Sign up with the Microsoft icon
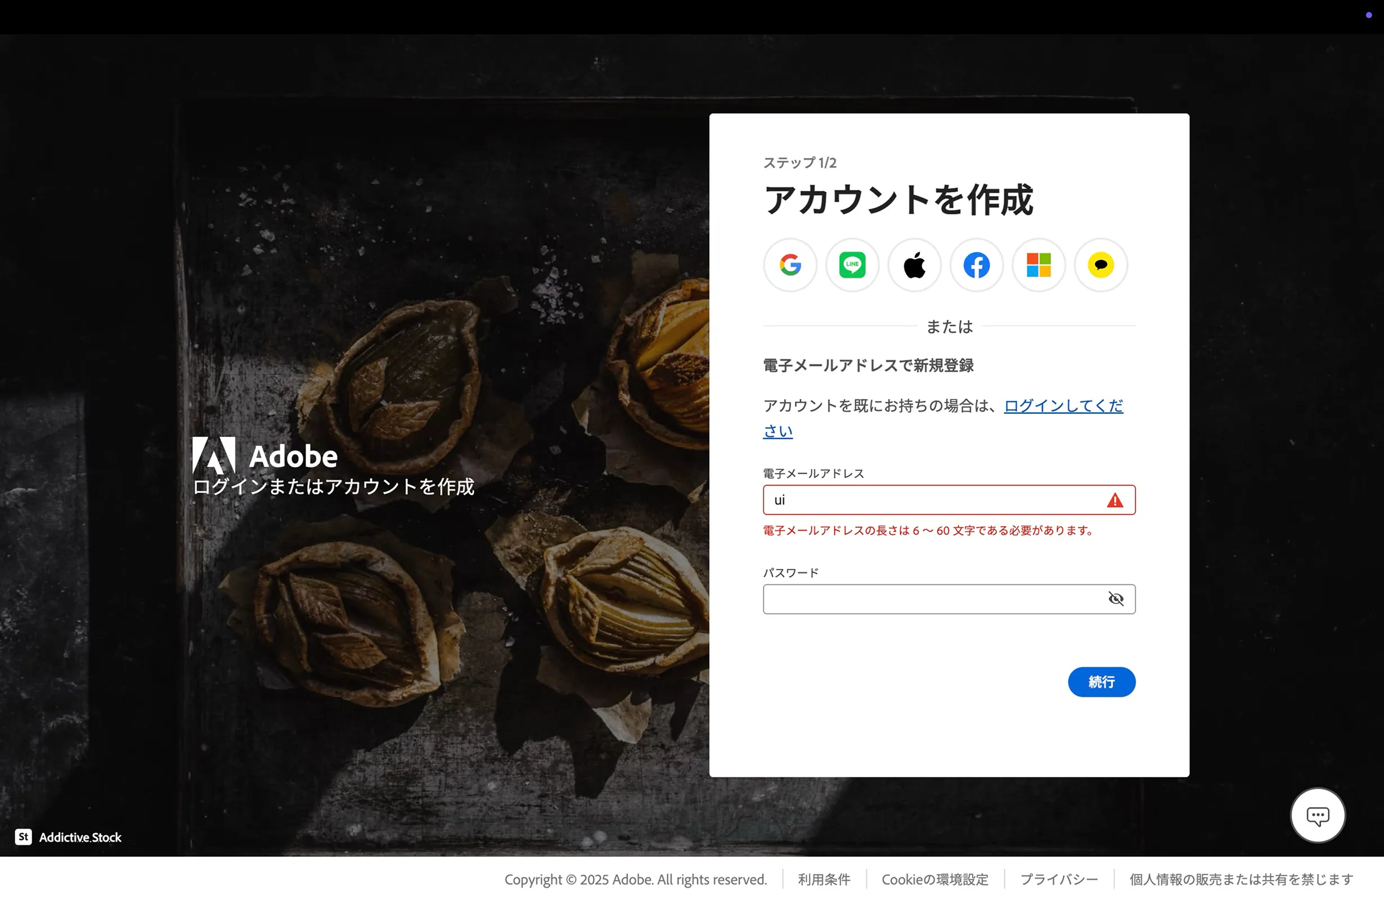The height and width of the screenshot is (900, 1384). [1038, 265]
